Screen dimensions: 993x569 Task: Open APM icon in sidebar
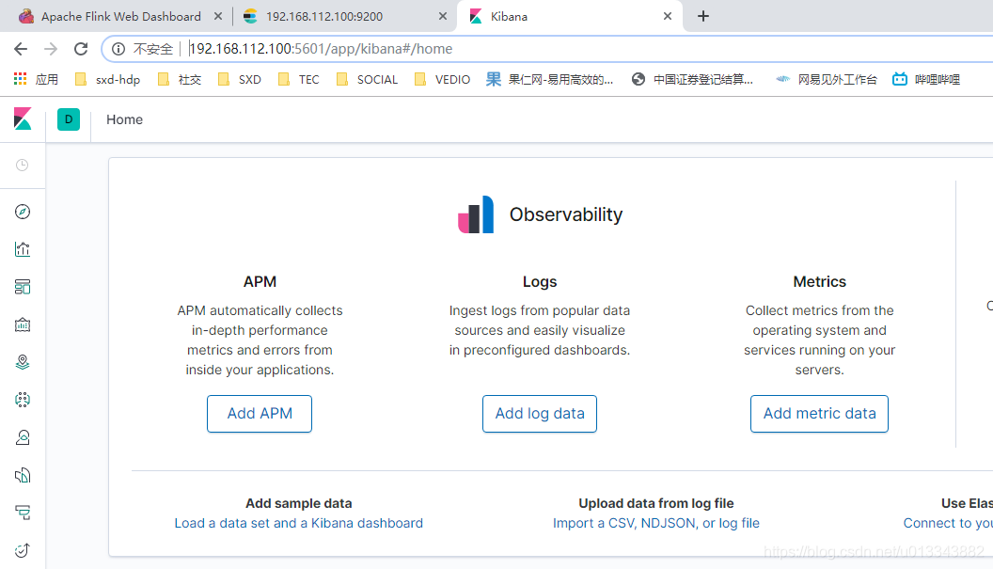[23, 513]
